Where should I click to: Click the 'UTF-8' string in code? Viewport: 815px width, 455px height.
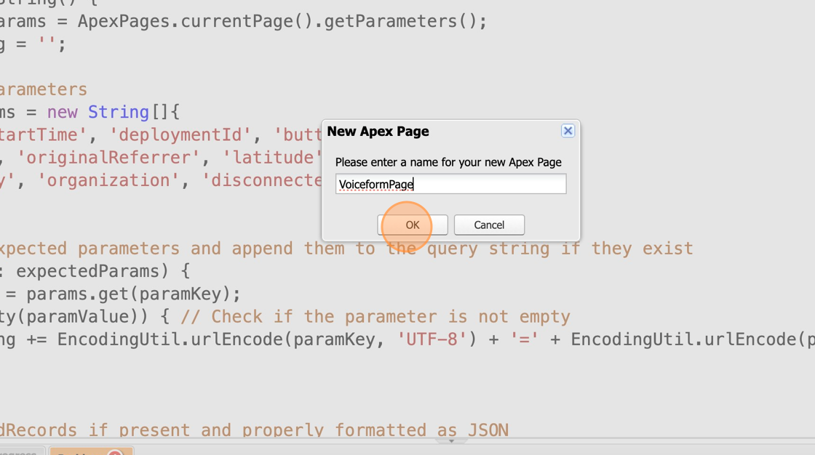[432, 339]
